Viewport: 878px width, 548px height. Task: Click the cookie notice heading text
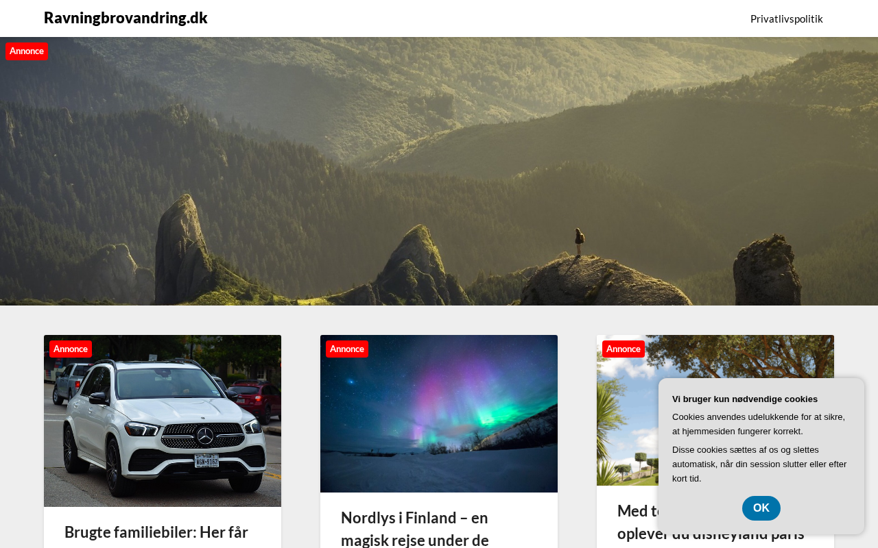click(745, 399)
